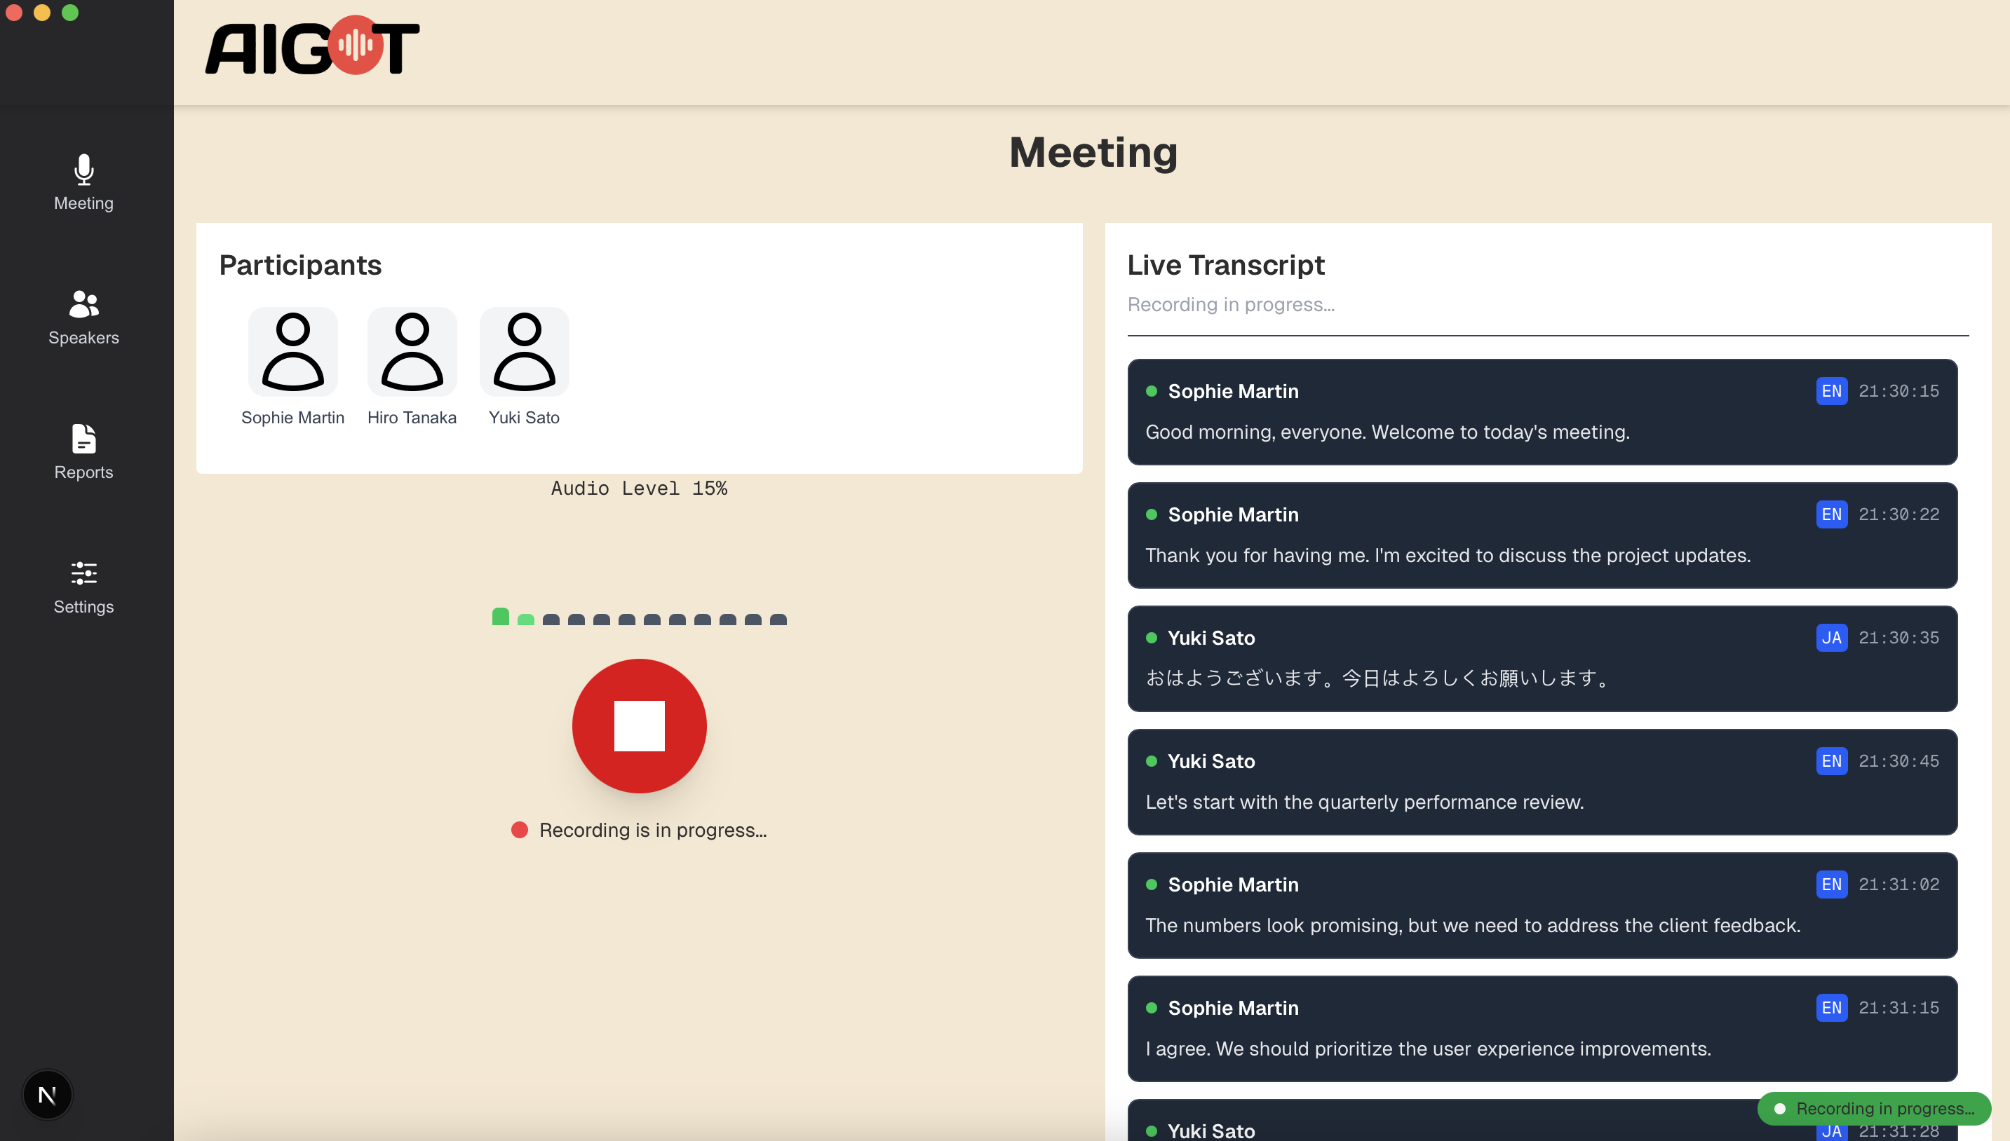Screen dimensions: 2010x1141
Task: Click the EN badge at 21:30:45
Action: pyautogui.click(x=1831, y=761)
